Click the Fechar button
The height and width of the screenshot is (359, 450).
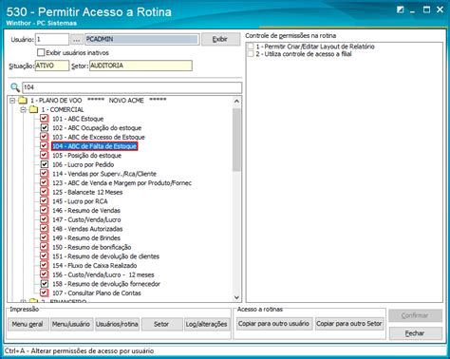415,333
